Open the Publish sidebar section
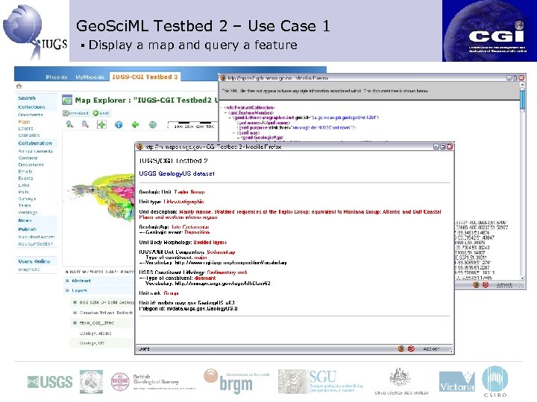The height and width of the screenshot is (402, 537). (x=27, y=229)
